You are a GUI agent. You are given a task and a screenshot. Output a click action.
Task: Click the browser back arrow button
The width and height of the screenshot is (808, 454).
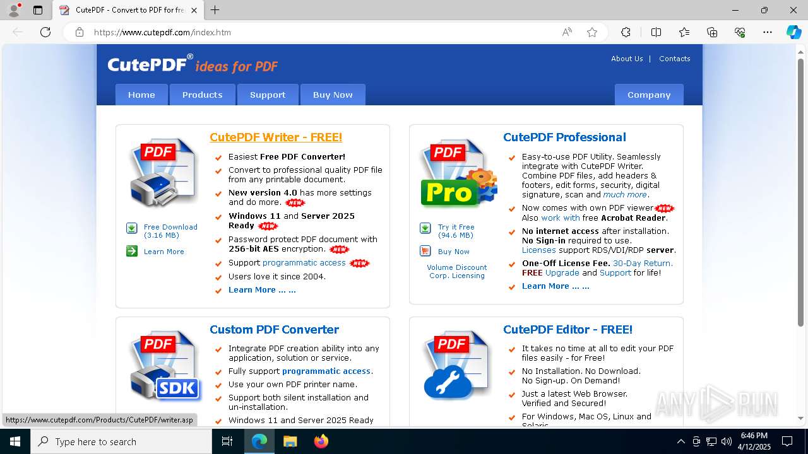pyautogui.click(x=18, y=32)
